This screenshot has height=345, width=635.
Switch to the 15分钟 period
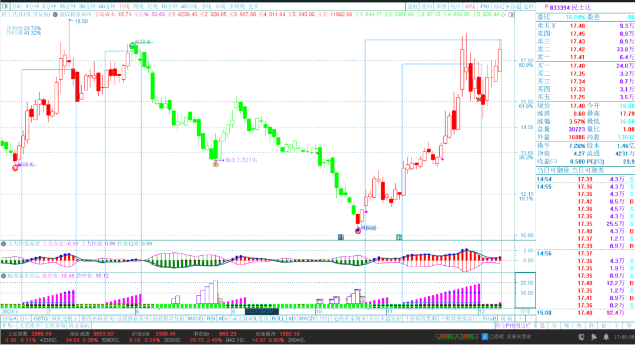tap(68, 6)
